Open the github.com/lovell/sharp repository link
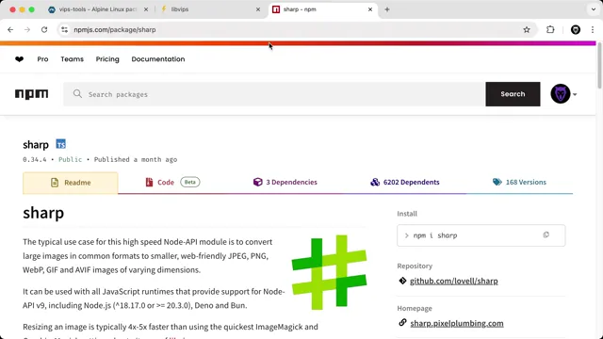 point(454,281)
